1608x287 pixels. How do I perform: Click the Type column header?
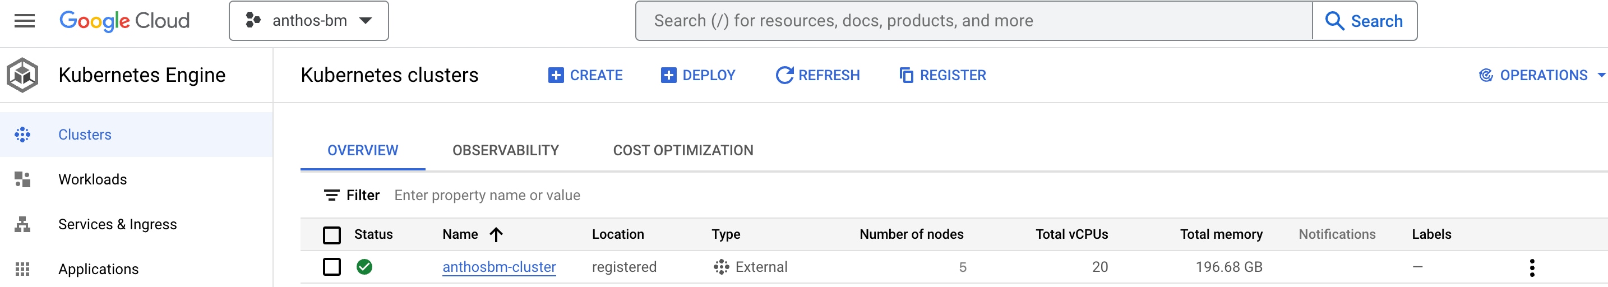[x=726, y=235]
